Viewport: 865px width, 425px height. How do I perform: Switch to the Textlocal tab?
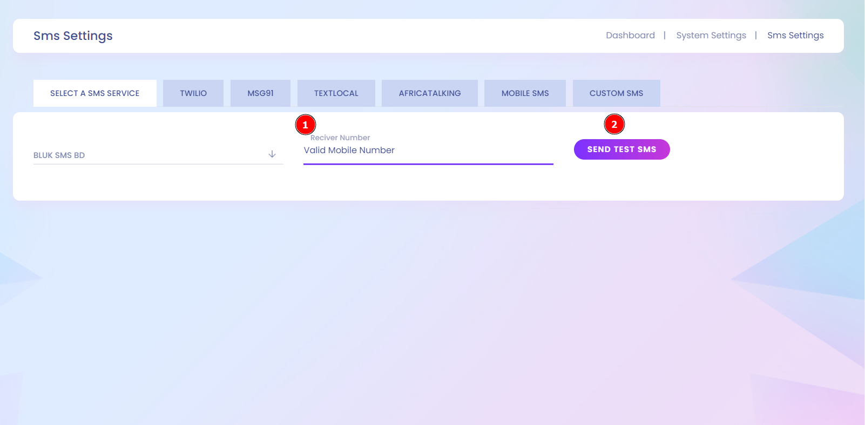tap(336, 93)
